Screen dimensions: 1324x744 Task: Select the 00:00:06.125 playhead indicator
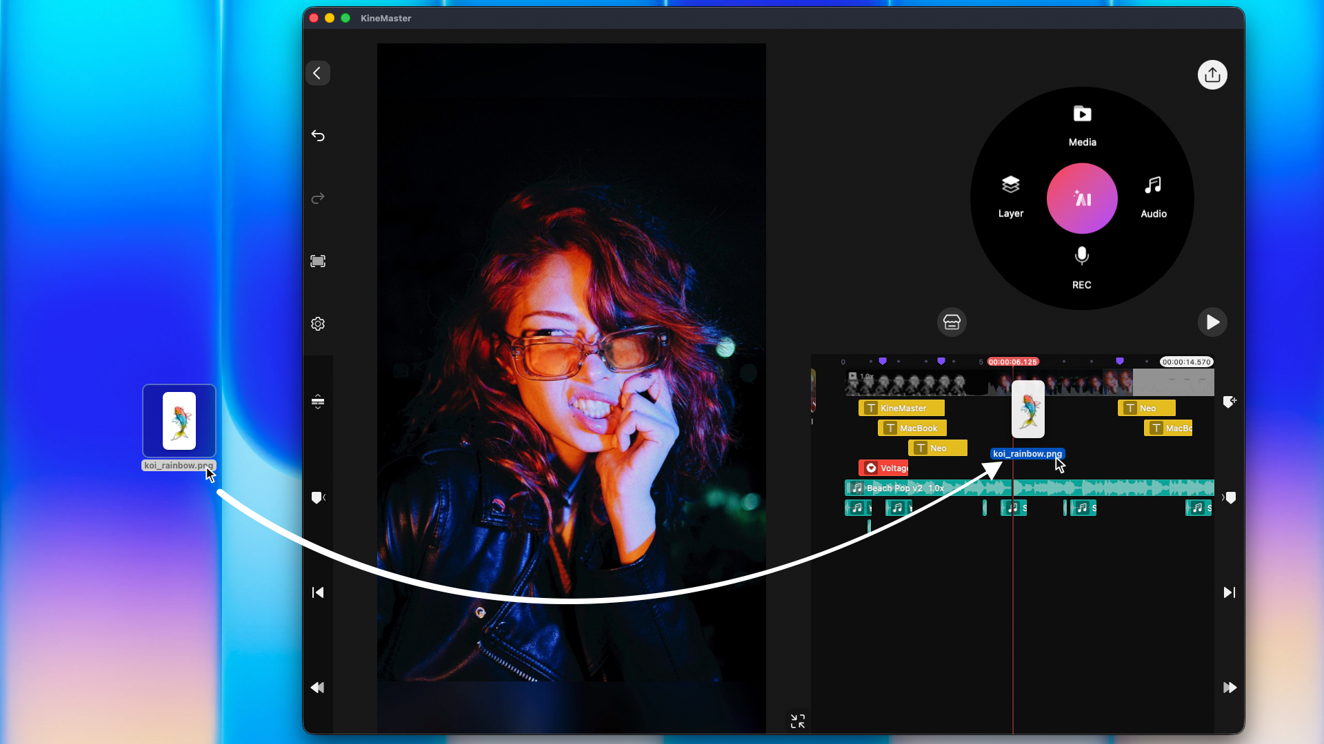point(1012,361)
